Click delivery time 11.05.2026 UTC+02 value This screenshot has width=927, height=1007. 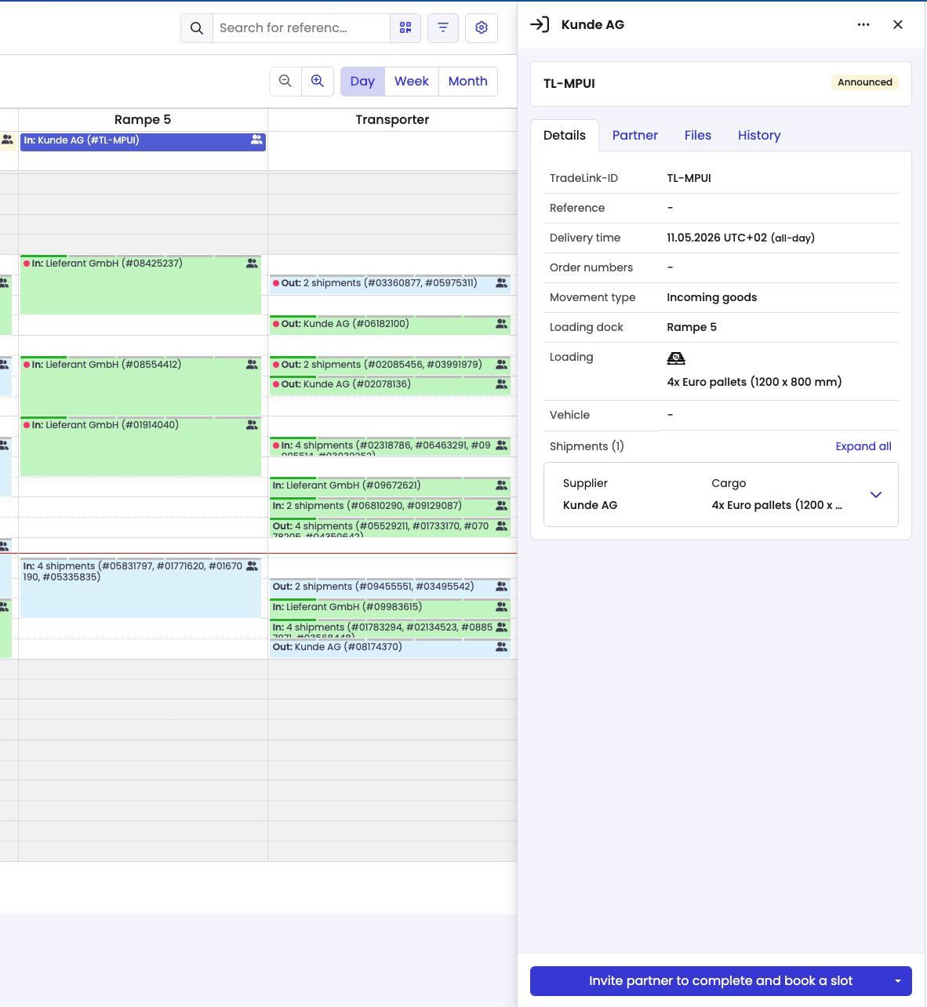tap(741, 238)
